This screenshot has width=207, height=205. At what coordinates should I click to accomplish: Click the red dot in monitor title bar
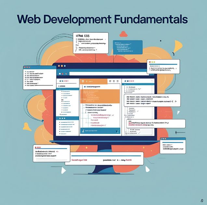59,65
